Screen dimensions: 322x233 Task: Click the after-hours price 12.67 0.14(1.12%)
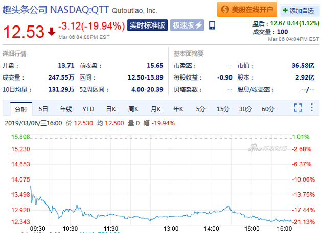pyautogui.click(x=294, y=23)
